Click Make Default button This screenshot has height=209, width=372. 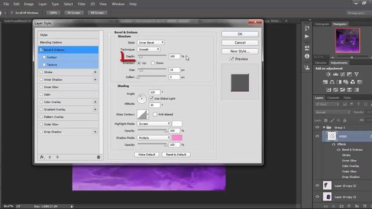146,154
